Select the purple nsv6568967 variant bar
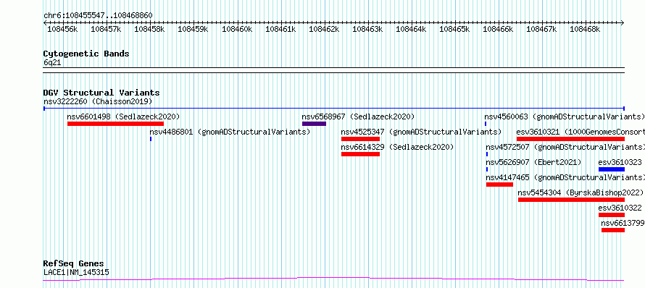The width and height of the screenshot is (645, 288). pyautogui.click(x=315, y=124)
